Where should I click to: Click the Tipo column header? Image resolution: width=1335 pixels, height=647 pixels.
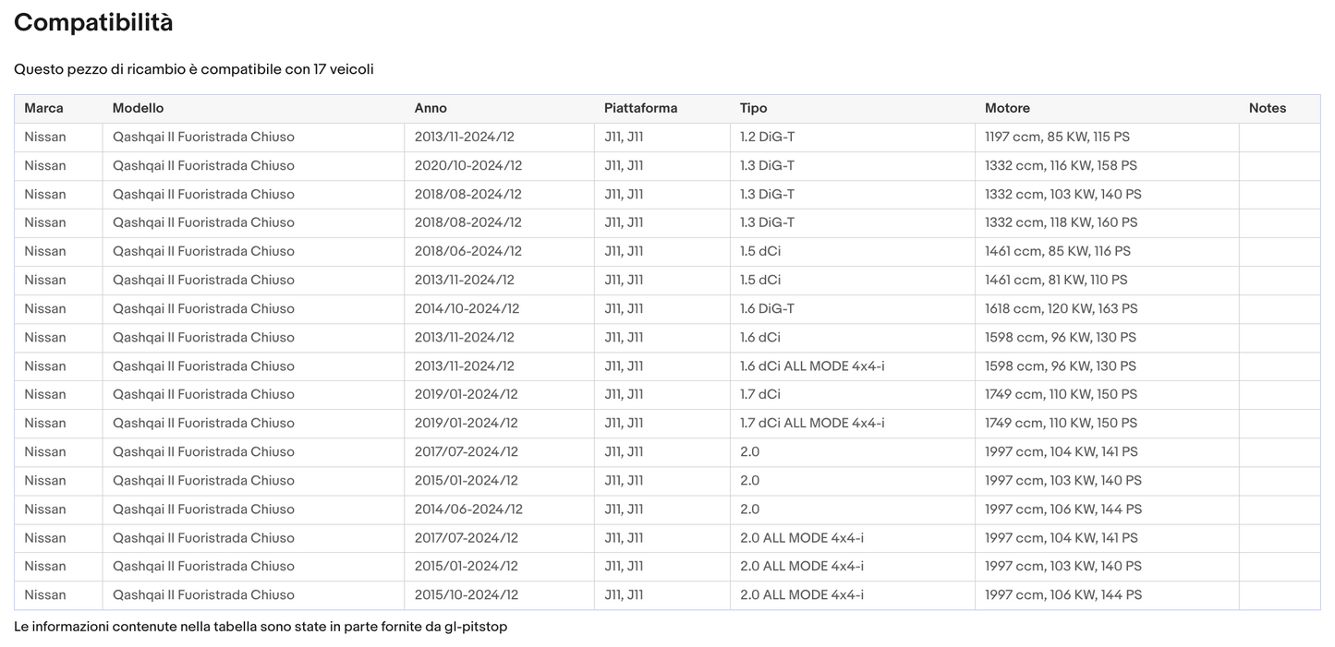click(753, 108)
